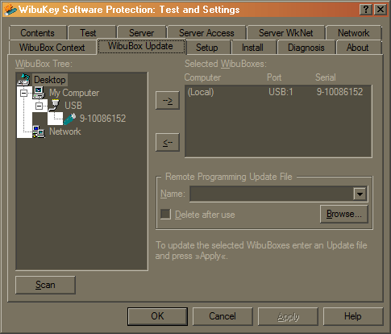Click into the Name input field
The height and width of the screenshot is (334, 391).
(272, 194)
